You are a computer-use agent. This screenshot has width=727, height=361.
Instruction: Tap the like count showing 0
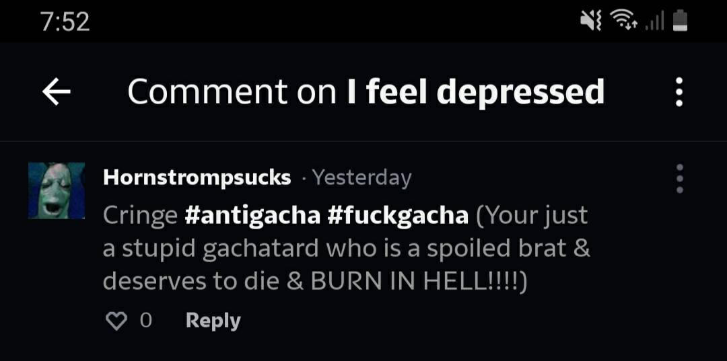pos(145,321)
